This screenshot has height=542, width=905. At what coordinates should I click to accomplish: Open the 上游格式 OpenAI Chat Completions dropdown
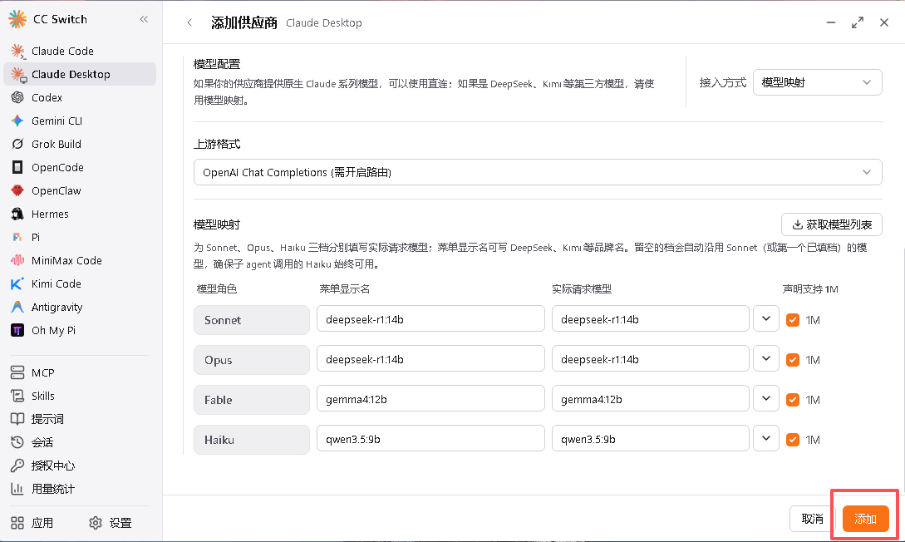[x=538, y=172]
